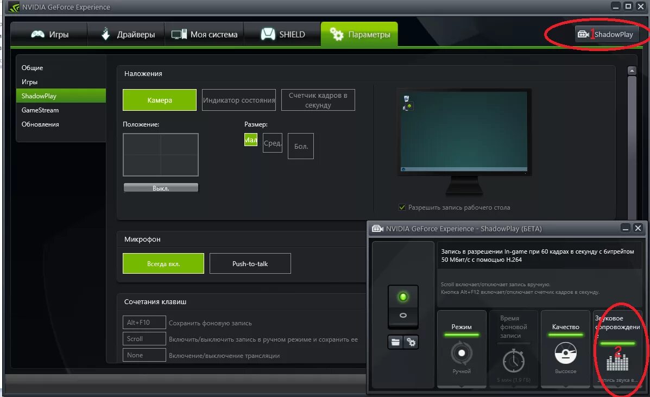Viewport: 650px width, 397px height.
Task: Click NVIDIA logo in title bar
Action: (14, 7)
